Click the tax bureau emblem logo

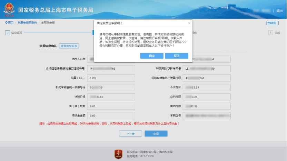9,10
